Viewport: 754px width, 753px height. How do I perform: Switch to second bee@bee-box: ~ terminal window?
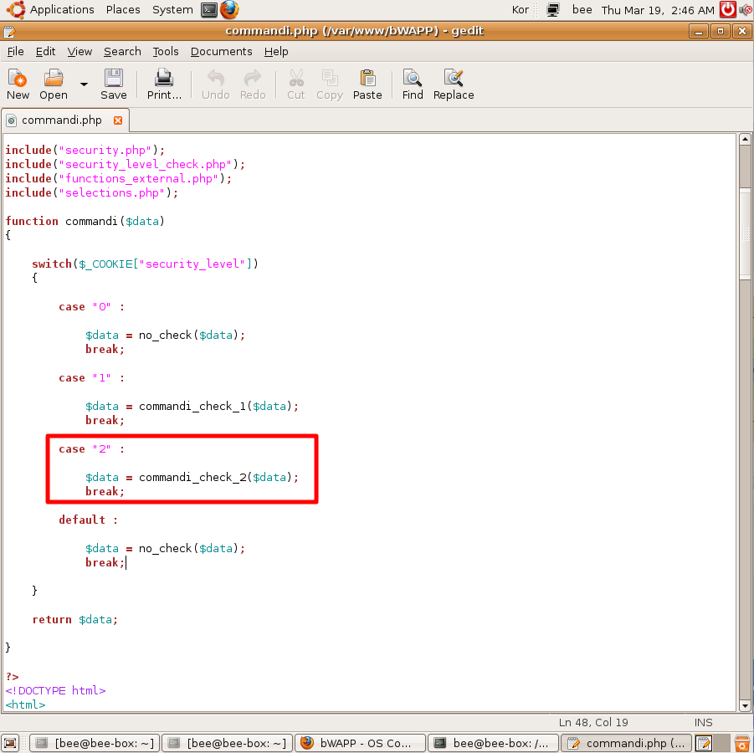pyautogui.click(x=227, y=743)
